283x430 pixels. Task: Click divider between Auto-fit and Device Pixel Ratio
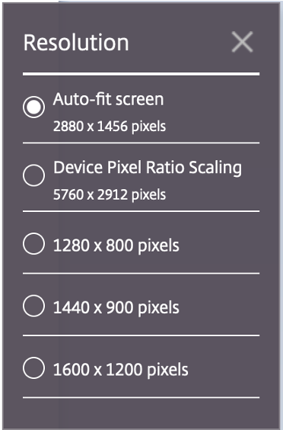[x=141, y=143]
